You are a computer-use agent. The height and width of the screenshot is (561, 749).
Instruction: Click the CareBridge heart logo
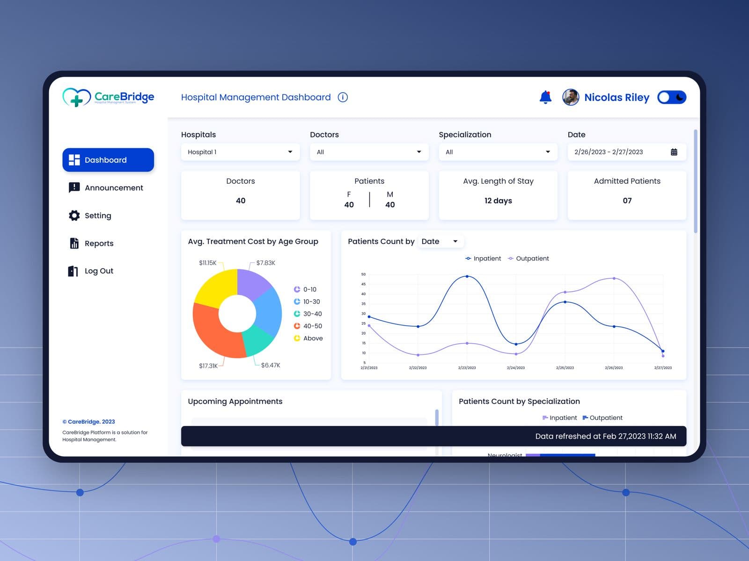coord(76,97)
